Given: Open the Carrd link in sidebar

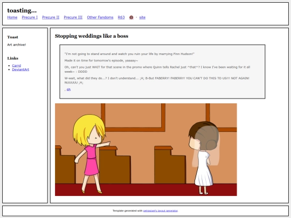Looking at the screenshot, I should [17, 66].
